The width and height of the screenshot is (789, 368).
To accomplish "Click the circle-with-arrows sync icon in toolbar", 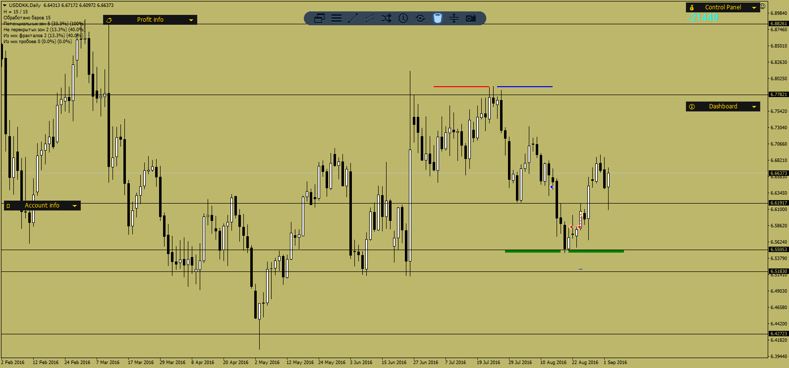I will [420, 18].
